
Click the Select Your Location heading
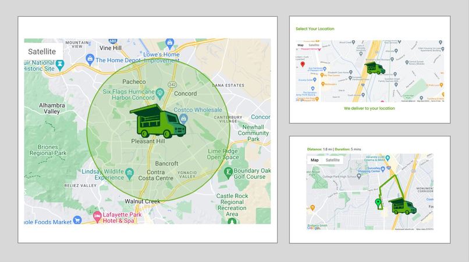point(315,28)
